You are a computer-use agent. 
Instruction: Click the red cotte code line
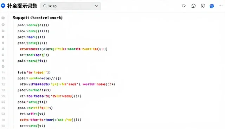[51, 120]
